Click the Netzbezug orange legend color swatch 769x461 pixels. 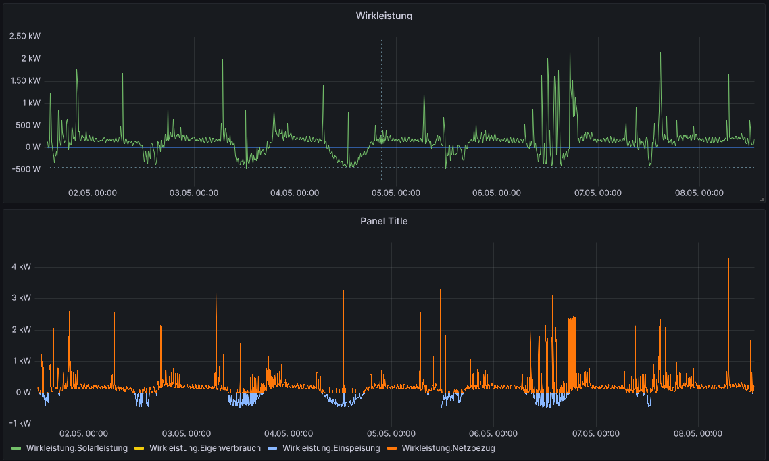tap(392, 448)
